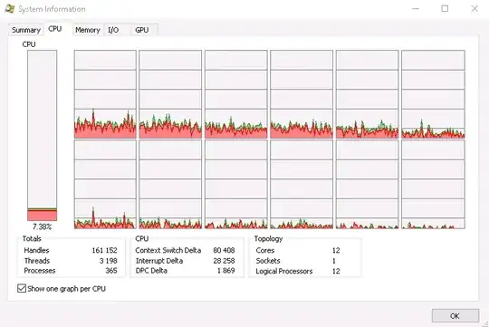Click the Sockets label in Topology
Image resolution: width=489 pixels, height=327 pixels.
coord(268,261)
